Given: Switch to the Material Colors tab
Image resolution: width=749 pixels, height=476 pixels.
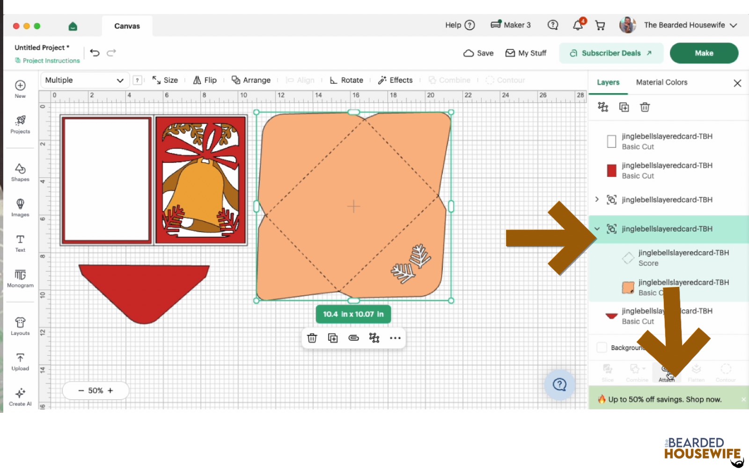Looking at the screenshot, I should click(x=661, y=82).
